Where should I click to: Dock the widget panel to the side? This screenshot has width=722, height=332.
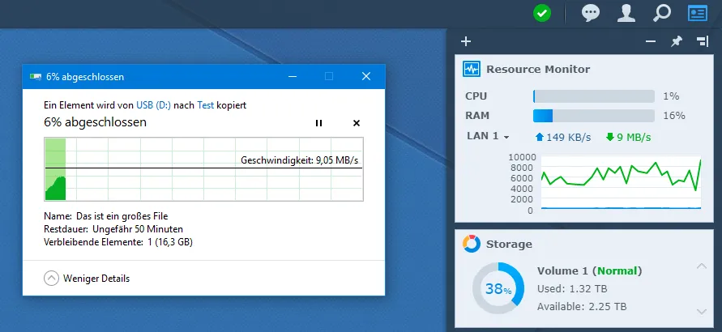click(x=703, y=41)
